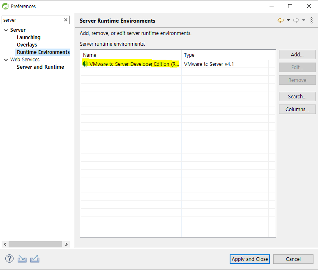Open the back history dropdown arrow
This screenshot has height=270, width=318.
(x=288, y=20)
